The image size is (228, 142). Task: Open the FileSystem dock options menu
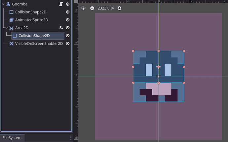pyautogui.click(x=71, y=138)
